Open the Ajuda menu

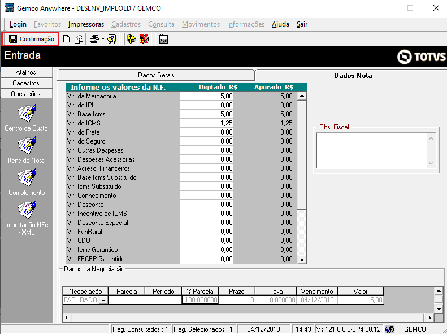tap(280, 24)
